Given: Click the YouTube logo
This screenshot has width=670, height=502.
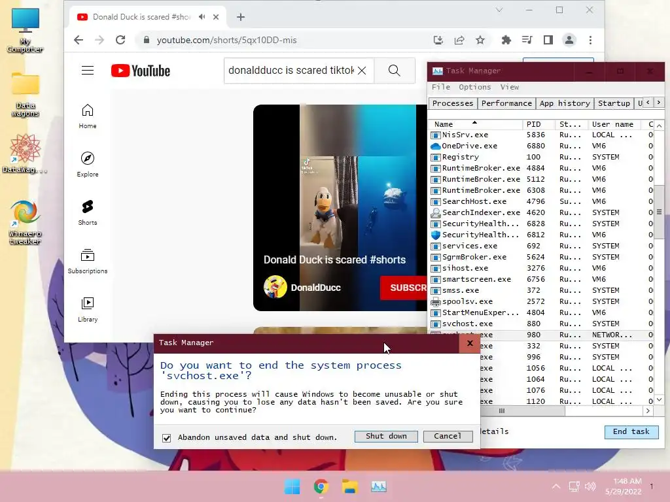Looking at the screenshot, I should tap(140, 71).
